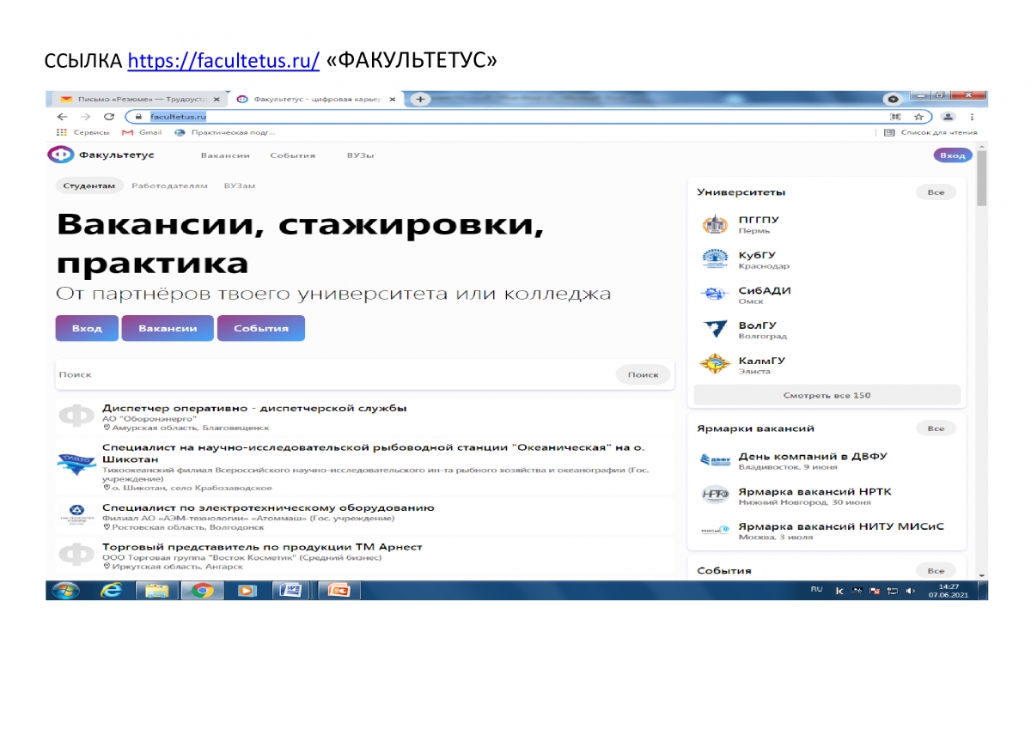Click the КалмГУ university logo
The height and width of the screenshot is (729, 1031).
tap(715, 365)
